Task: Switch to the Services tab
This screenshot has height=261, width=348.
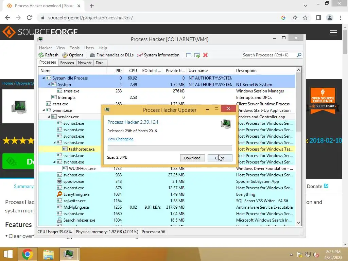Action: tap(67, 63)
